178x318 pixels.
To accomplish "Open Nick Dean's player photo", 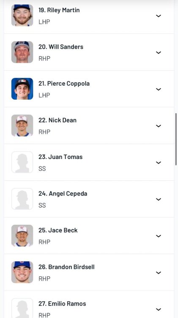I will pyautogui.click(x=22, y=126).
